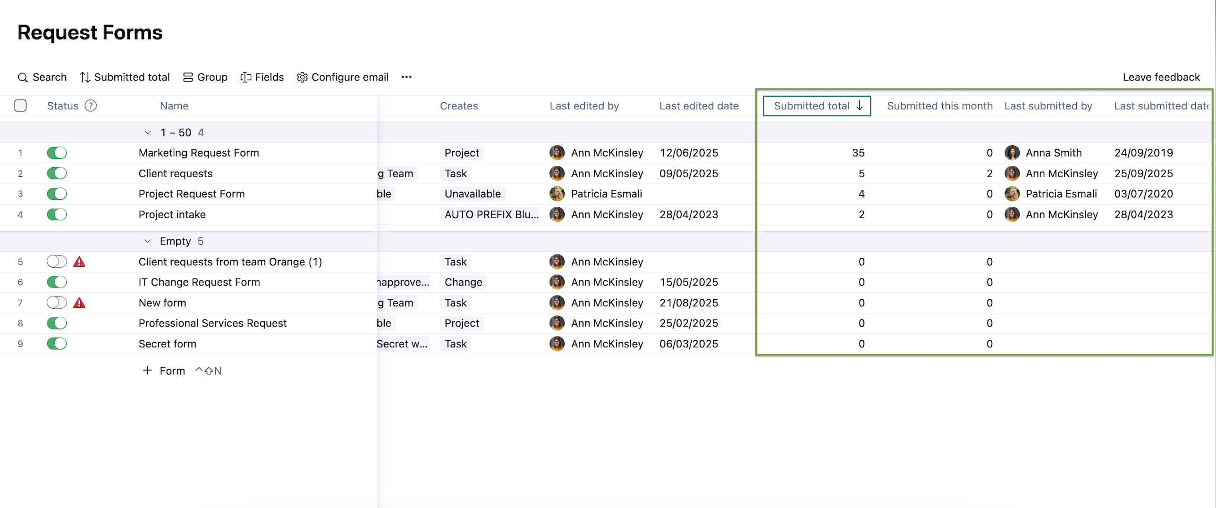Open the Group options menu
The height and width of the screenshot is (508, 1216).
(205, 77)
